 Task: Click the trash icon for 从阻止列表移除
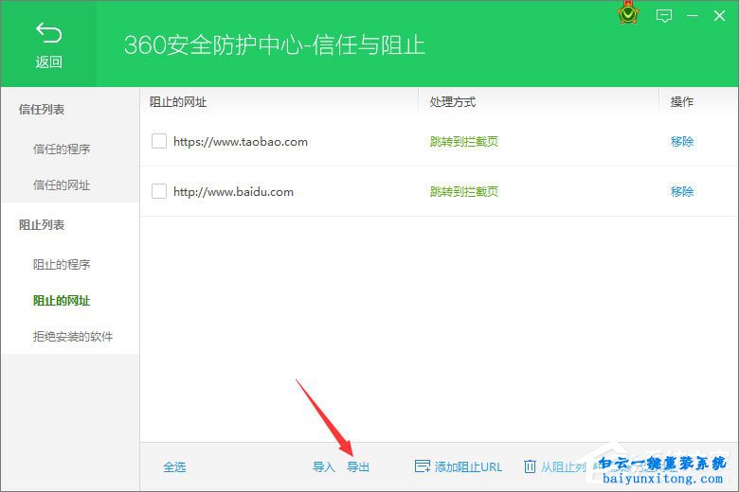click(x=530, y=466)
